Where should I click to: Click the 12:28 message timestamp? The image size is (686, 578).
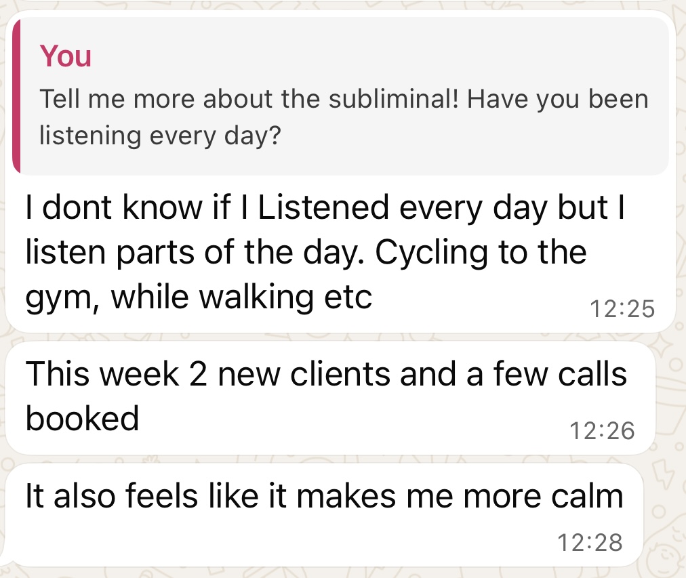588,542
